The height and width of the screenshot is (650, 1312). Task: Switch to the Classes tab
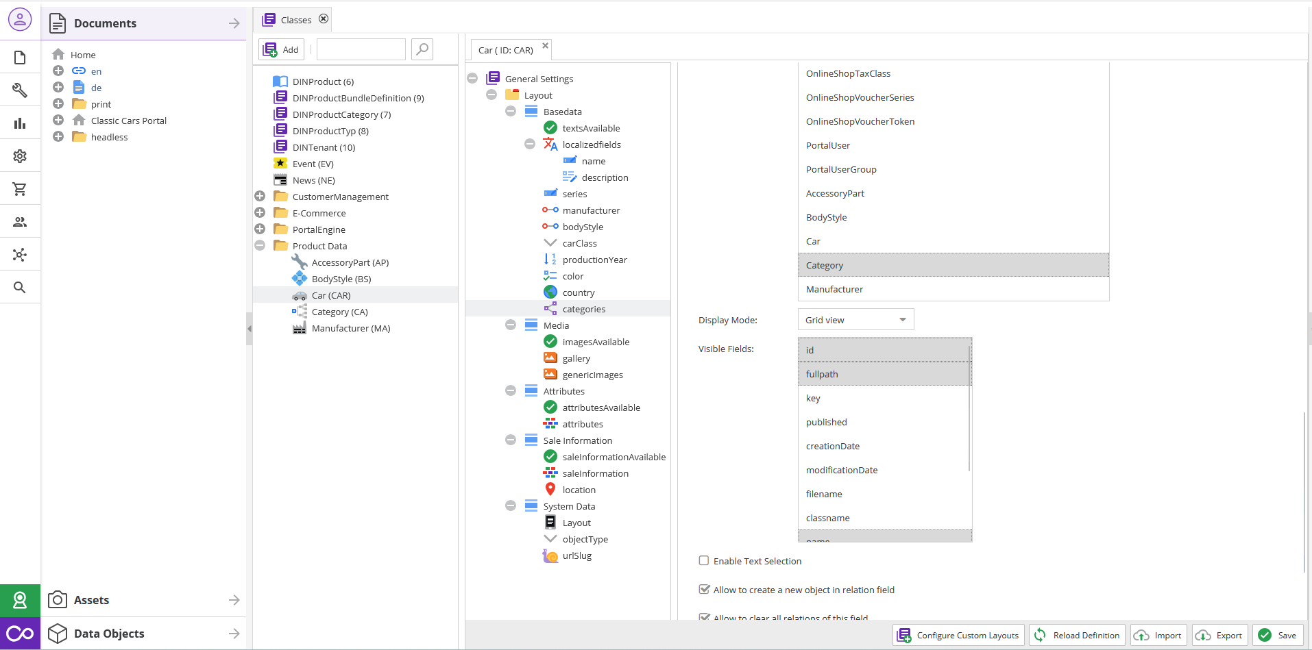click(x=295, y=20)
